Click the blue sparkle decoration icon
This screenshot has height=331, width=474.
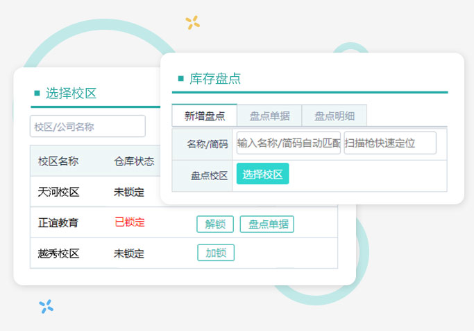[x=46, y=306]
